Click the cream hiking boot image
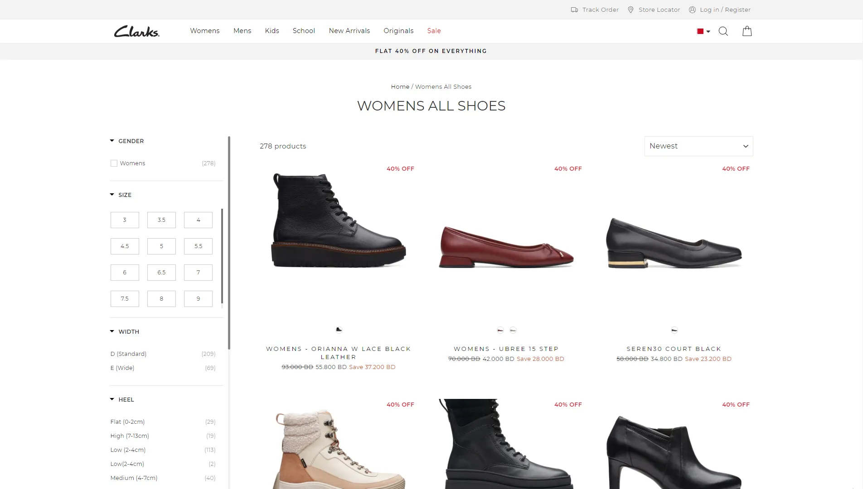Screen dimensions: 863x489 (339, 448)
